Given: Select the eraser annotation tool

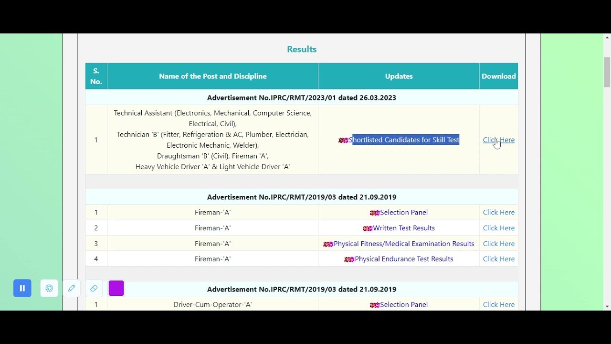Looking at the screenshot, I should (94, 288).
